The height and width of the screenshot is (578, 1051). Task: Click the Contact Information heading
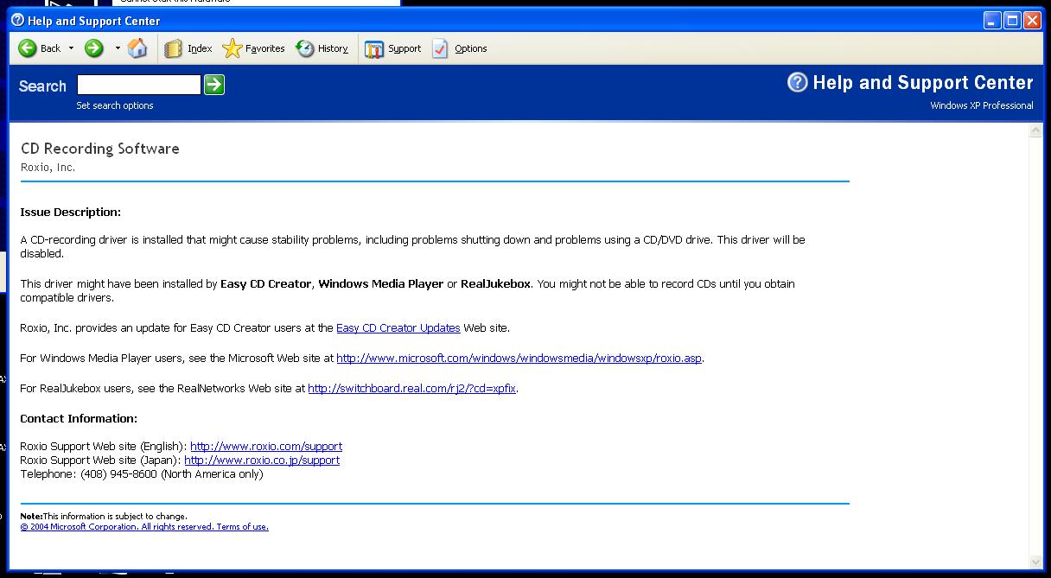[x=79, y=419]
